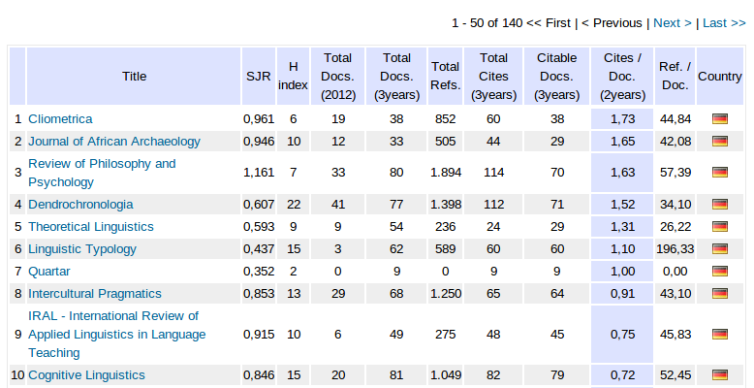Viewport: 754px width, 388px height.
Task: Click the Cites/Doc value 1,00
Action: click(x=623, y=271)
